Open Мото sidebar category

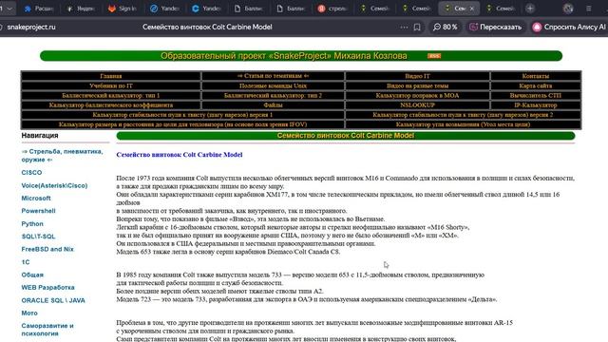pyautogui.click(x=29, y=313)
